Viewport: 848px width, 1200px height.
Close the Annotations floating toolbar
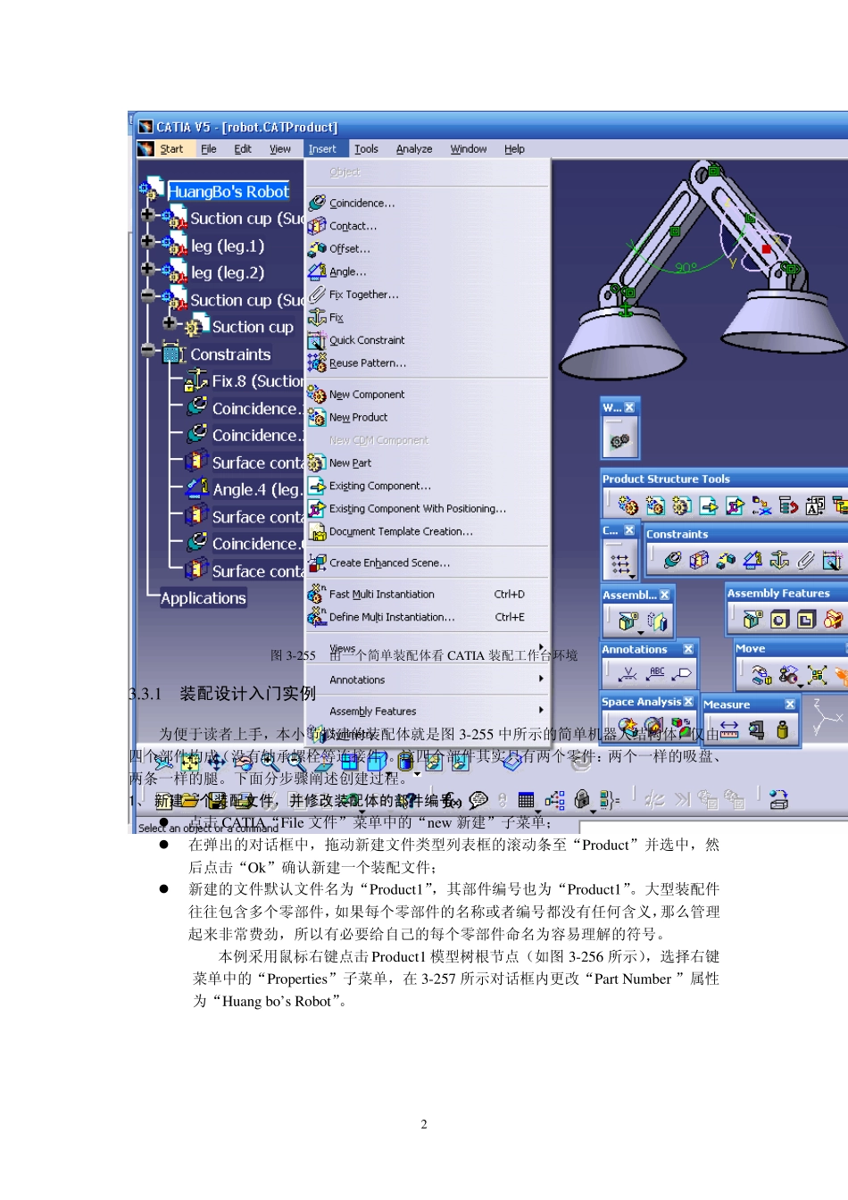(688, 649)
